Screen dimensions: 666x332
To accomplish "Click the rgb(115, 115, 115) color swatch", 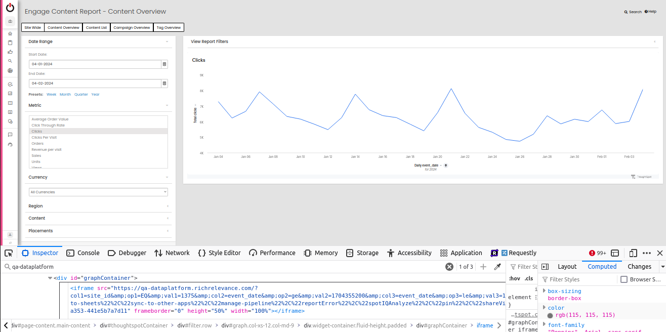I will (x=550, y=315).
